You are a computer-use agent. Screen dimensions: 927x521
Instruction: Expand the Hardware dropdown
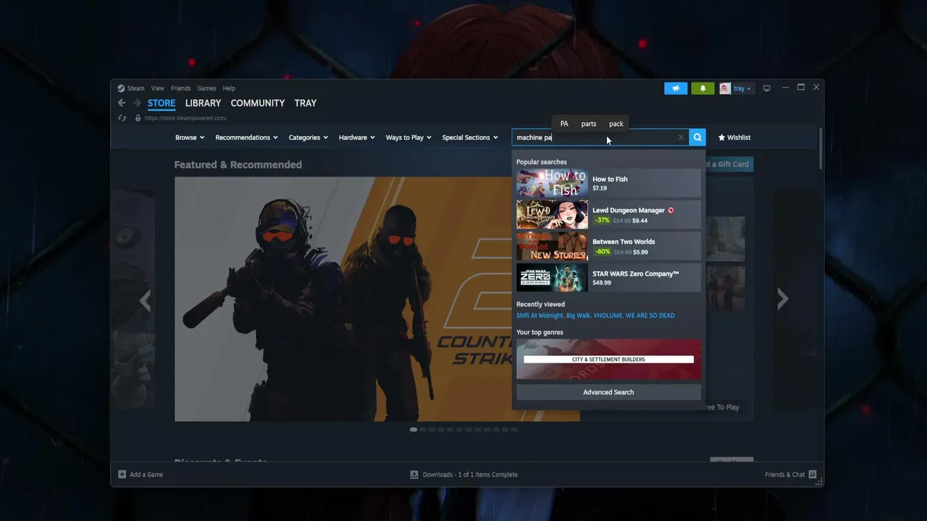tap(357, 137)
